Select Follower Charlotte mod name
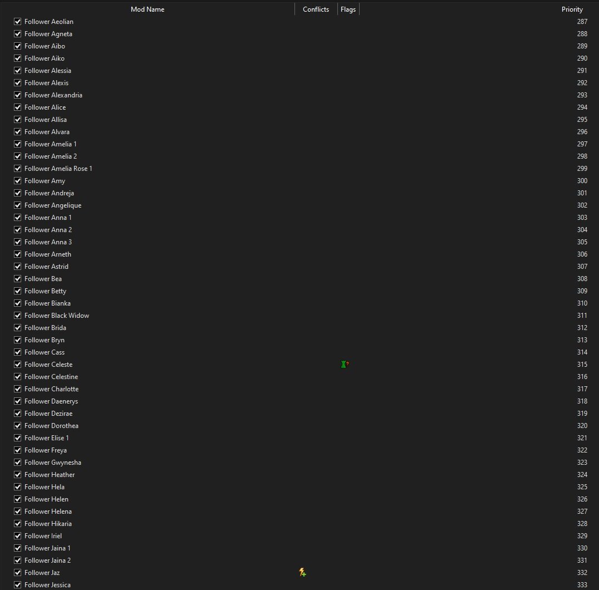 pos(52,389)
